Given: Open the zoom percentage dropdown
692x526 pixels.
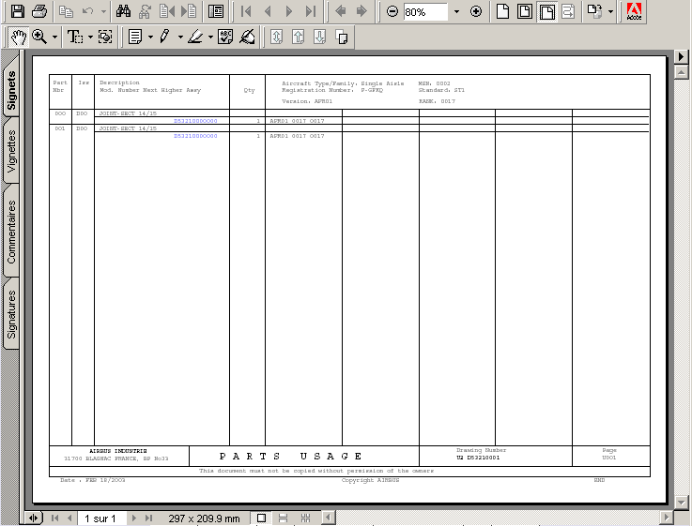Looking at the screenshot, I should [x=456, y=12].
